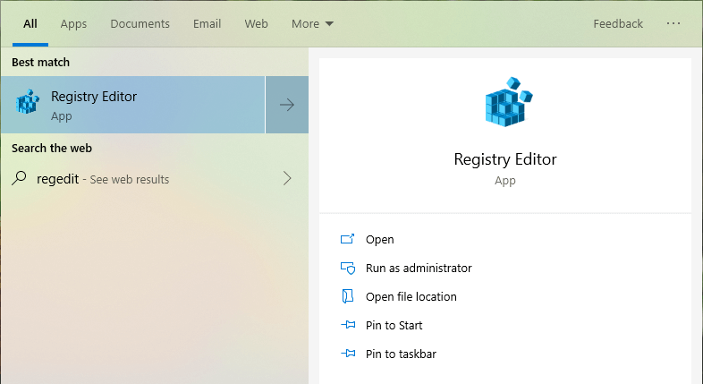Expand regedit web results chevron
The height and width of the screenshot is (384, 703).
pyautogui.click(x=287, y=178)
